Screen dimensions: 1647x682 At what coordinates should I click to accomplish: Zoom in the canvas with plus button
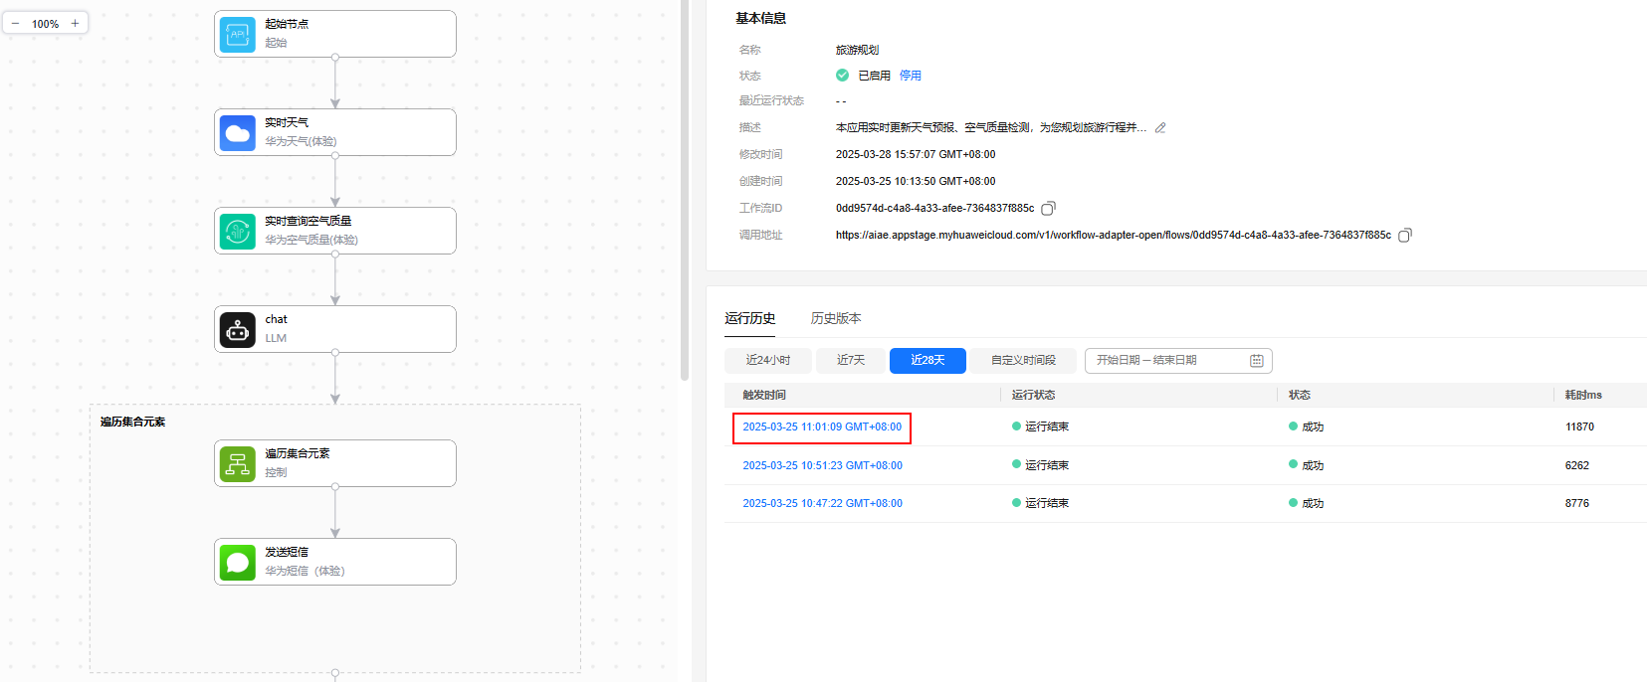point(75,23)
